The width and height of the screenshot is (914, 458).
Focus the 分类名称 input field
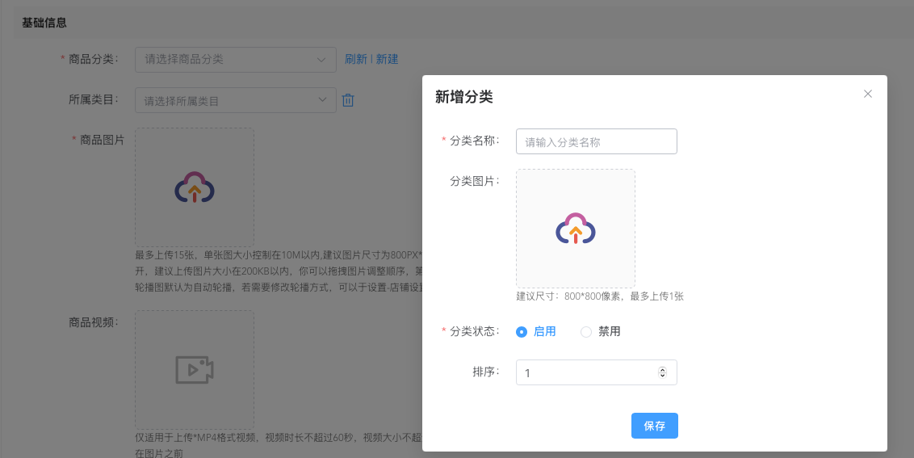tap(596, 141)
